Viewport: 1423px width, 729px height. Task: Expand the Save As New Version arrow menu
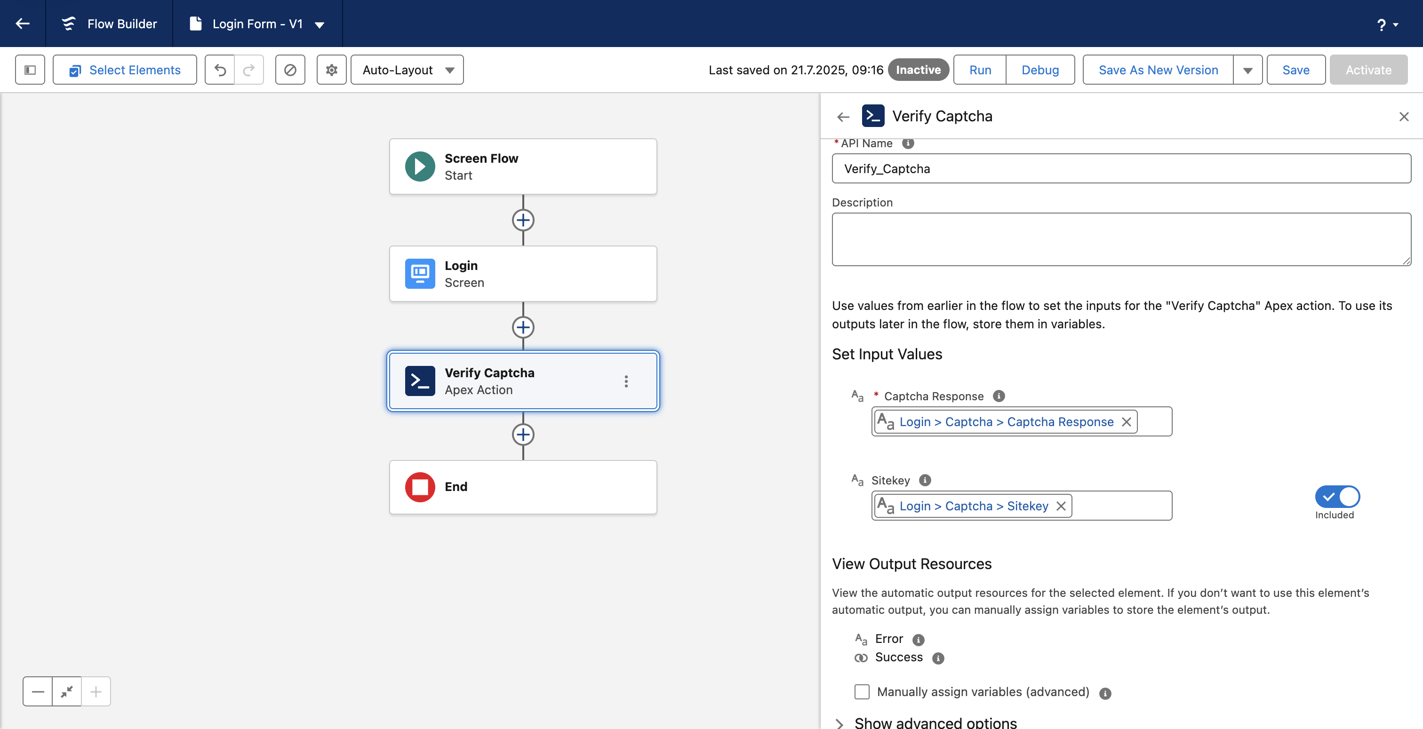[x=1247, y=70]
